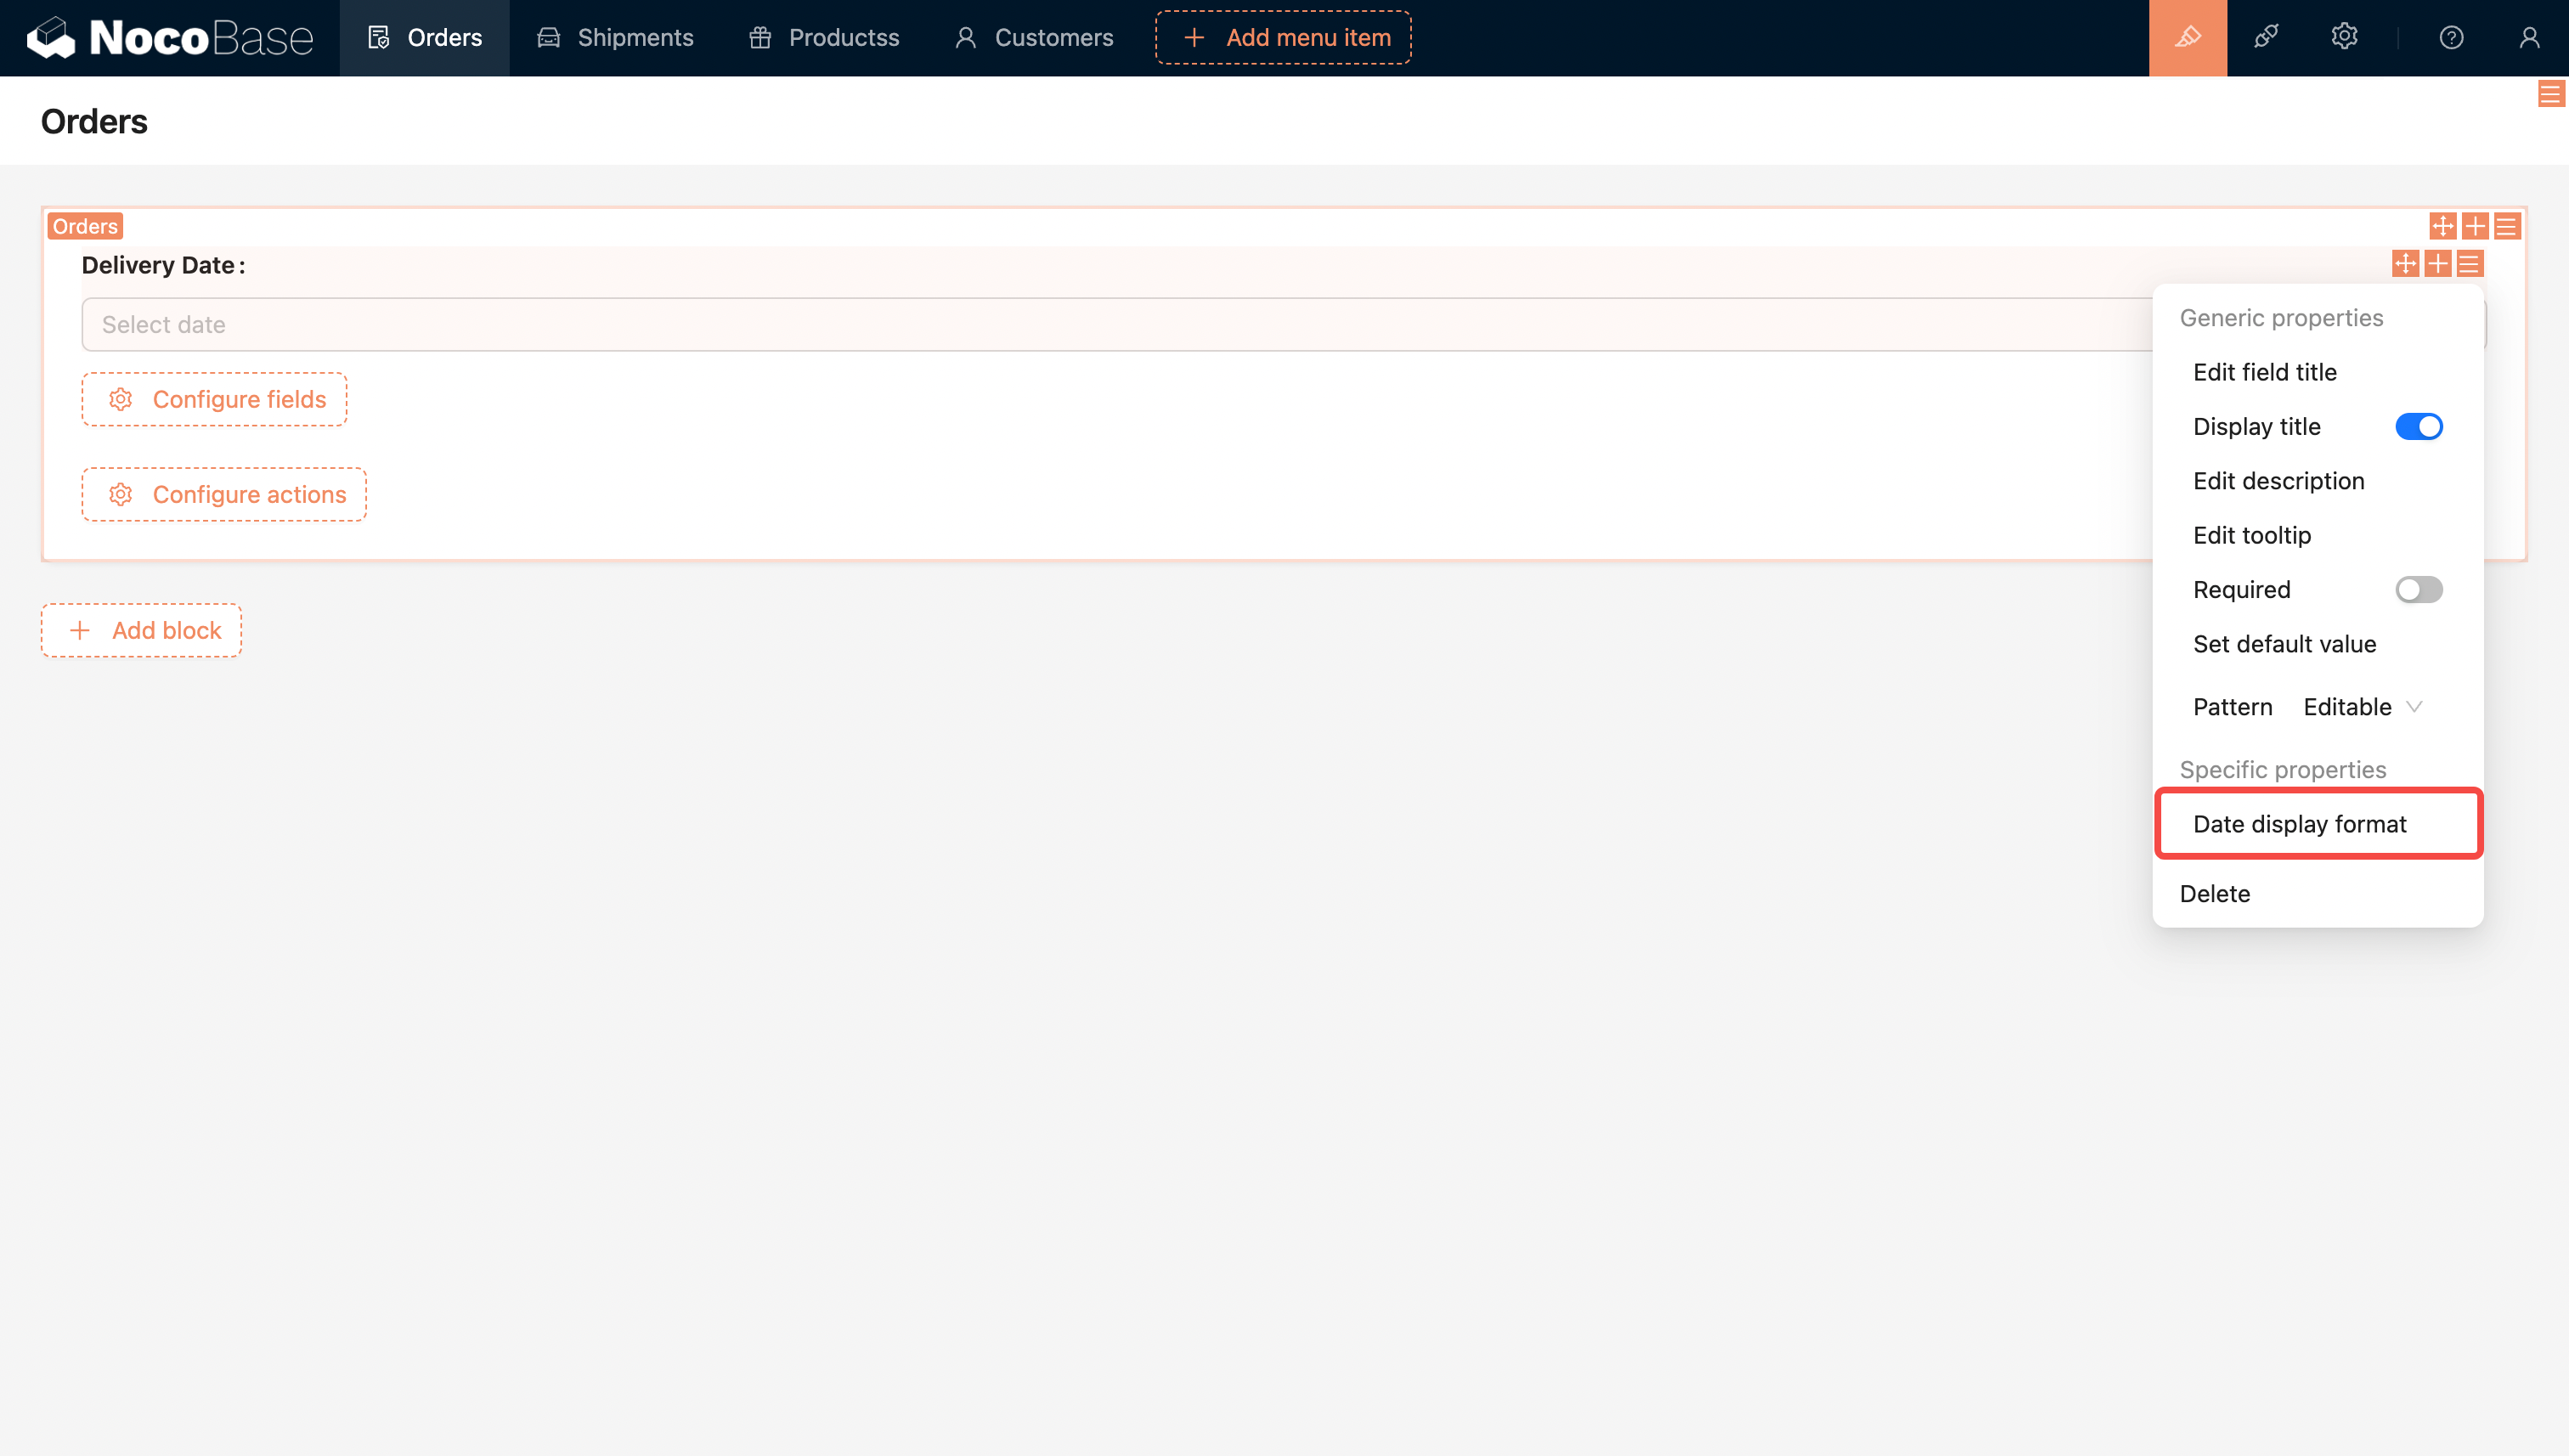Open the settings gear icon in header
The image size is (2569, 1456).
[x=2343, y=38]
